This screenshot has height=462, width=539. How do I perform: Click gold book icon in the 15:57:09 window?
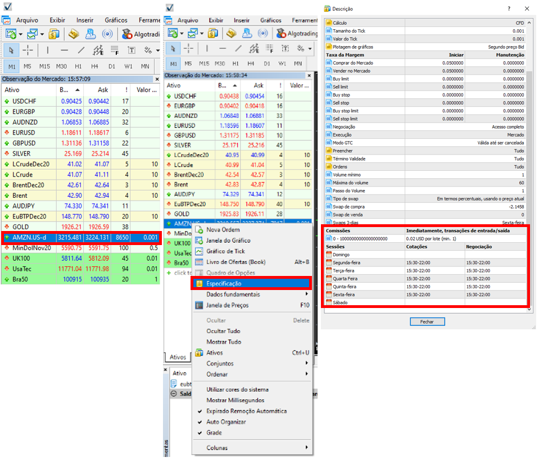[x=74, y=34]
